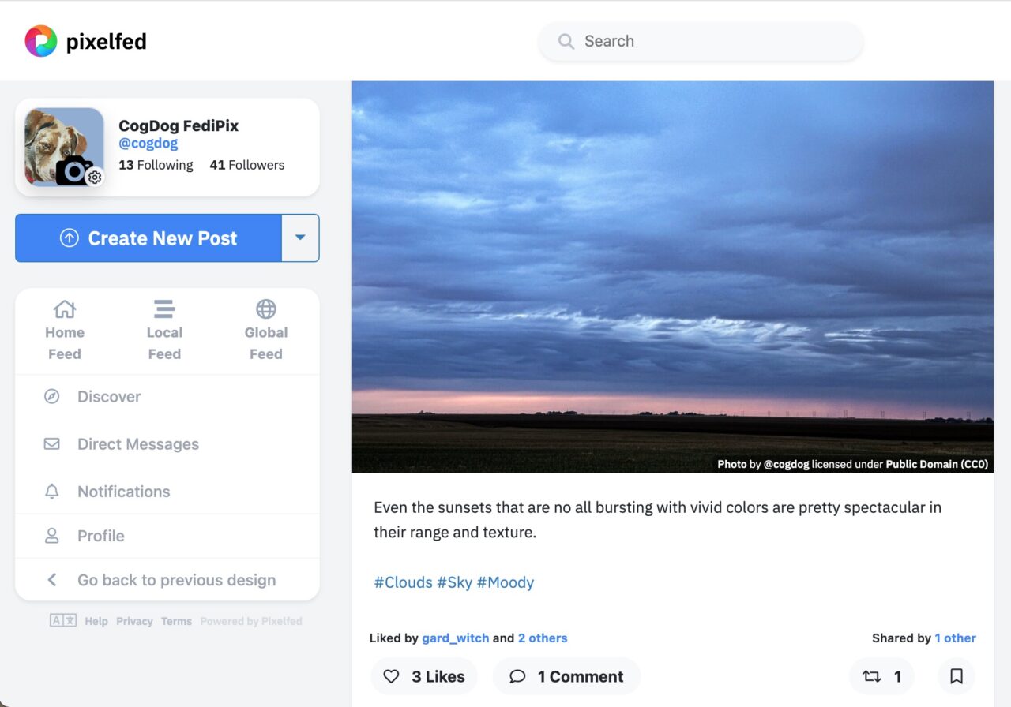The height and width of the screenshot is (707, 1011).
Task: Click the back chevron beside previous design
Action: (51, 580)
